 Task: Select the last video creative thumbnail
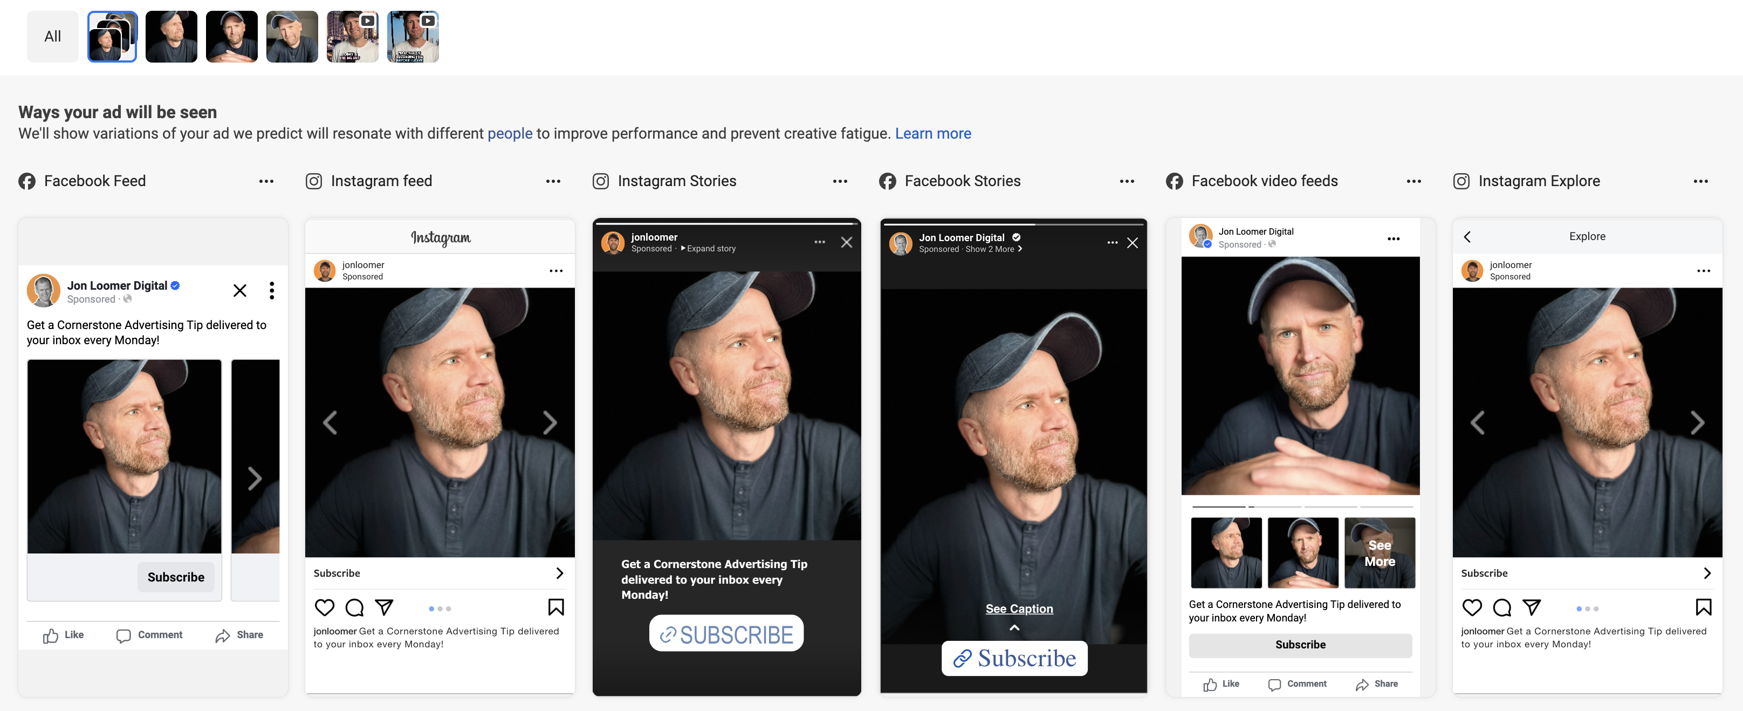pyautogui.click(x=413, y=37)
